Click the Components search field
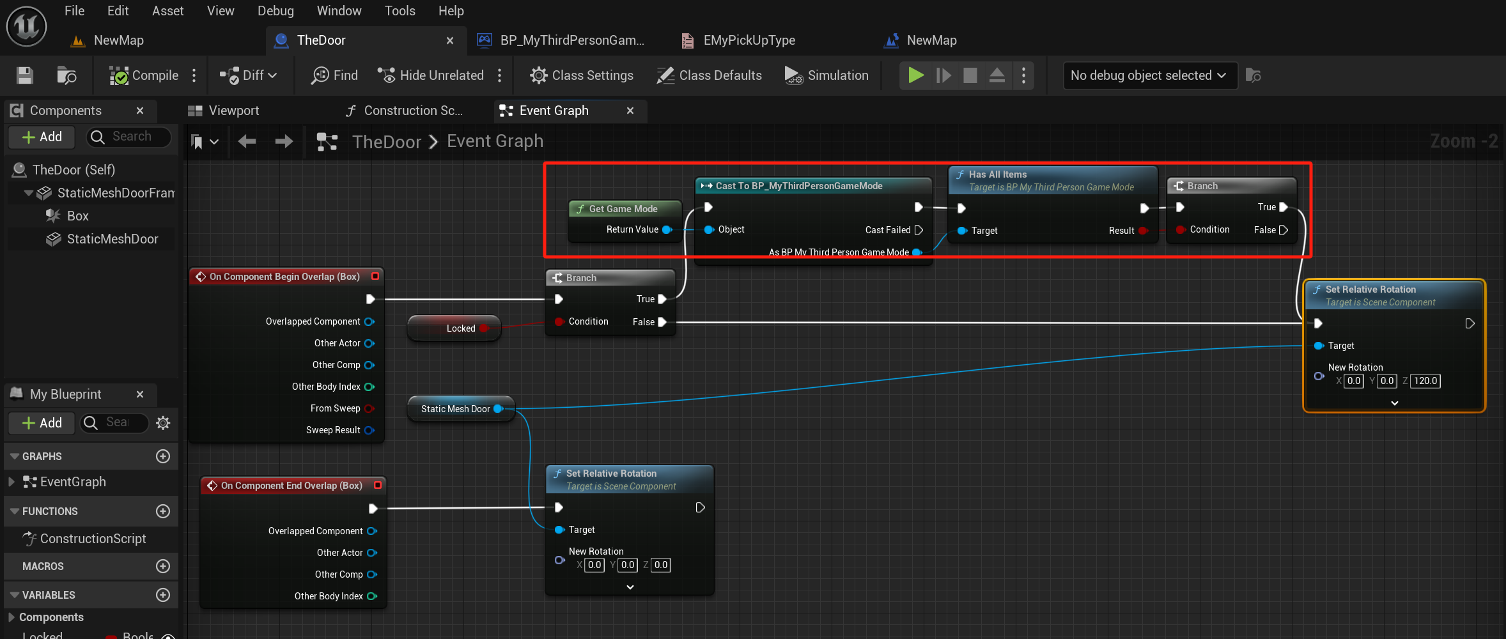The image size is (1506, 639). click(x=129, y=137)
